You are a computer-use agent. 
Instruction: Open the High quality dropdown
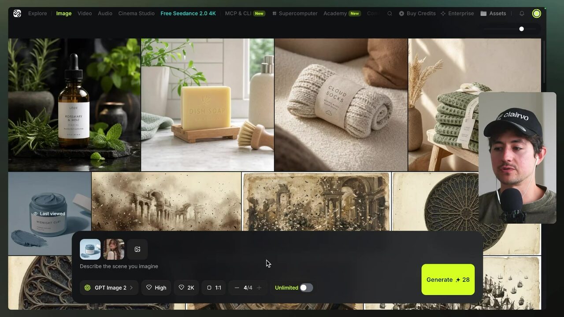coord(156,288)
